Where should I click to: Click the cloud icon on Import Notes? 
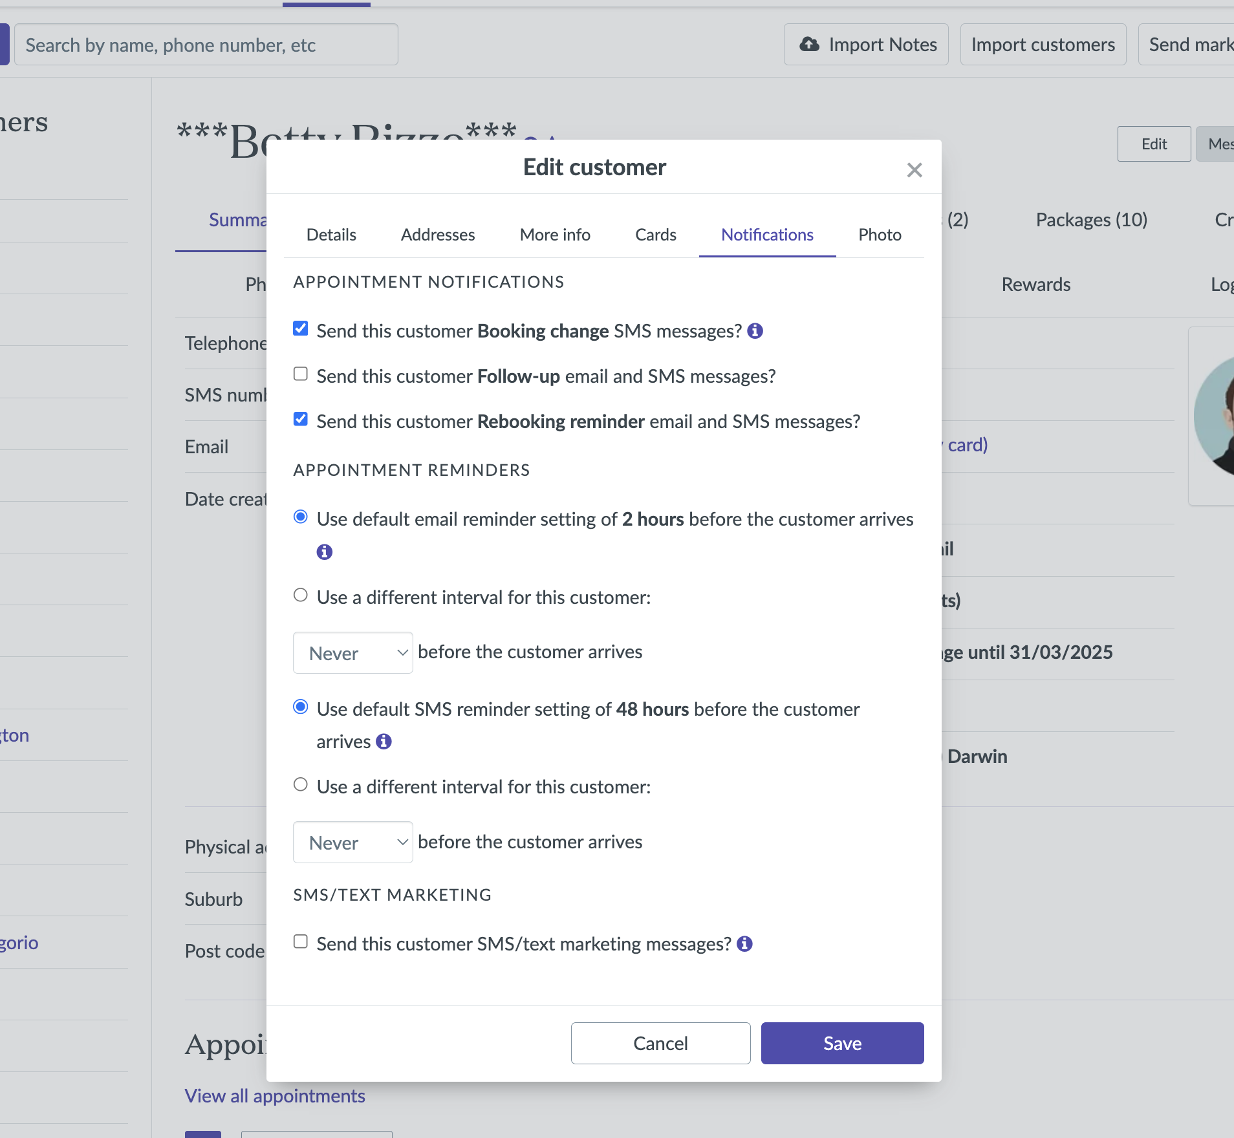(x=809, y=45)
